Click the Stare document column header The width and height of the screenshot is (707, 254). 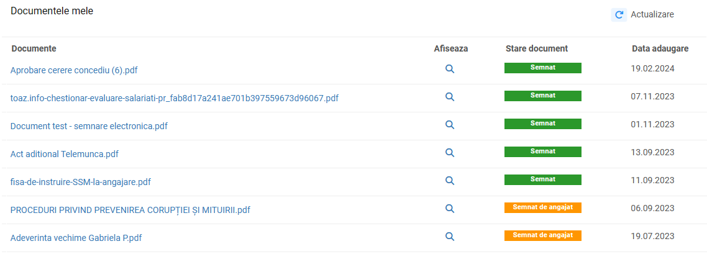click(x=537, y=48)
